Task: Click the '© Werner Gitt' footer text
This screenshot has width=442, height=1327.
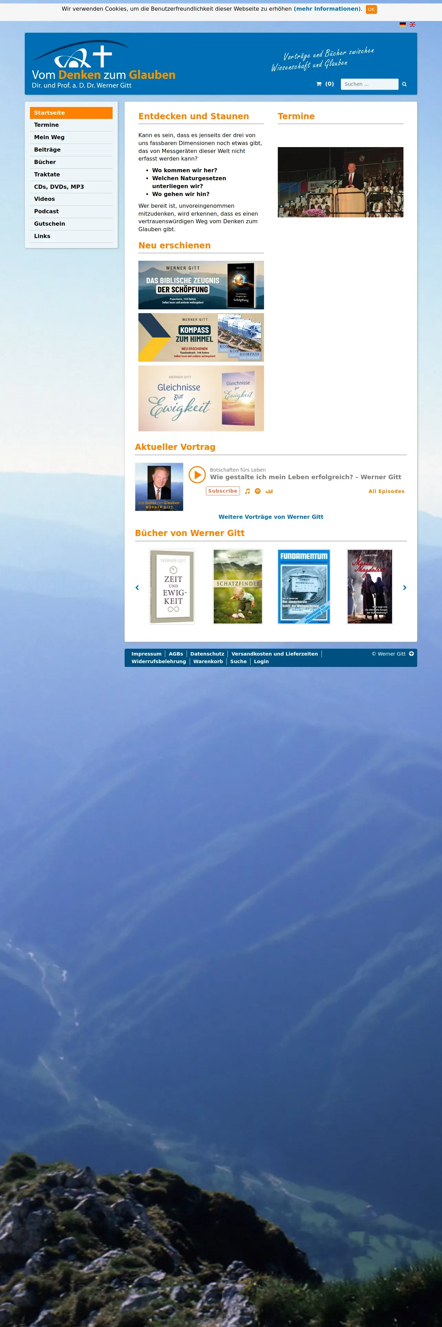Action: [x=389, y=654]
